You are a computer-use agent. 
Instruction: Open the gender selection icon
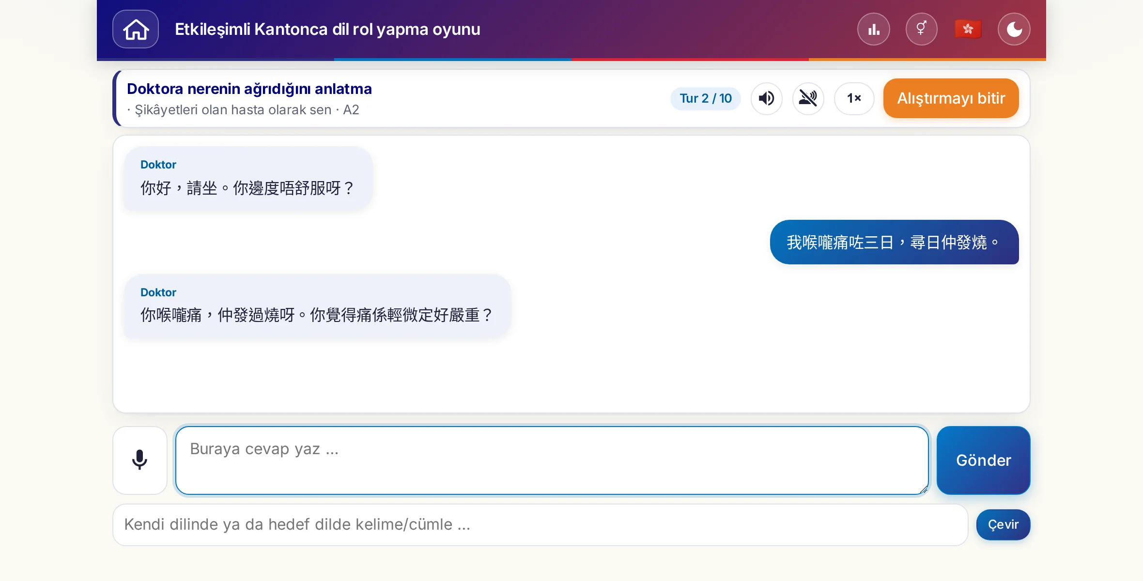[922, 29]
